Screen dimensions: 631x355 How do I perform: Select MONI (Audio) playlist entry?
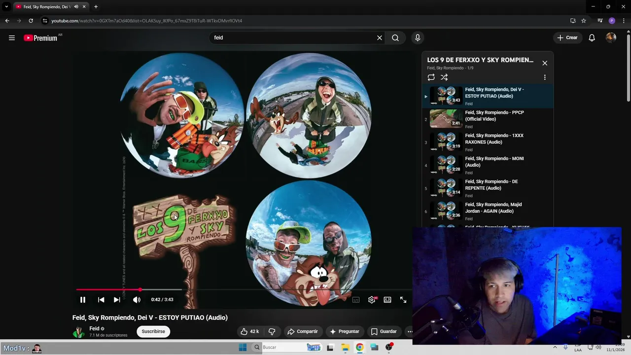[x=488, y=165]
